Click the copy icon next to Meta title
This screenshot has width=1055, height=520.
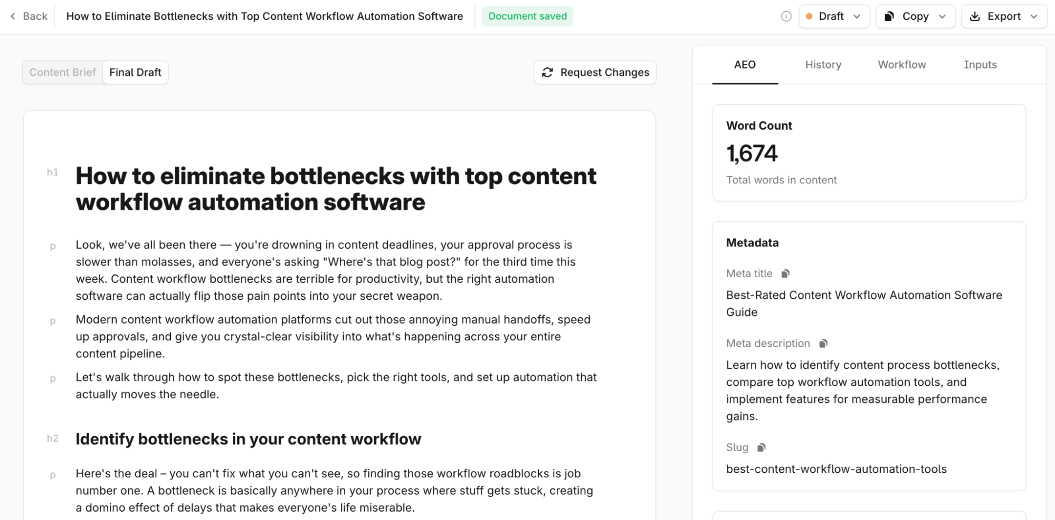pos(786,273)
